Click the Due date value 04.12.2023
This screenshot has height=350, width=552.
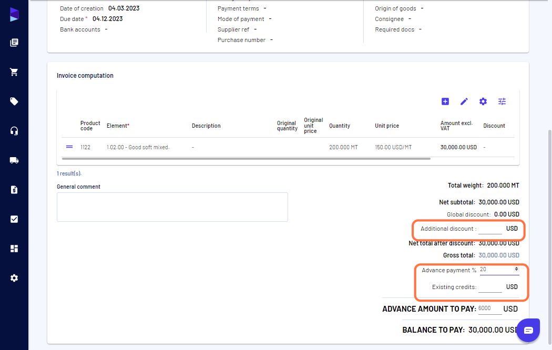pyautogui.click(x=107, y=19)
